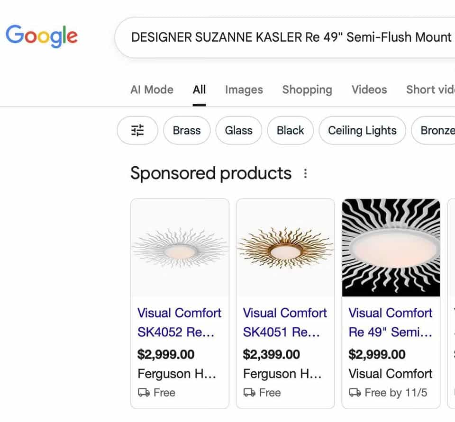Open the Shopping tab

pos(307,90)
